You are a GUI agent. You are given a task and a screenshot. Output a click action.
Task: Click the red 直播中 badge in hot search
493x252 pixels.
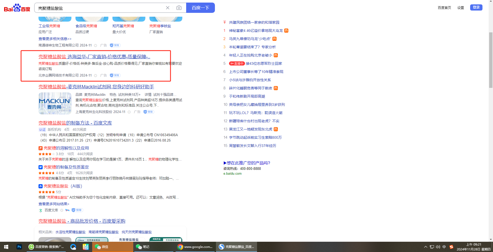click(236, 63)
